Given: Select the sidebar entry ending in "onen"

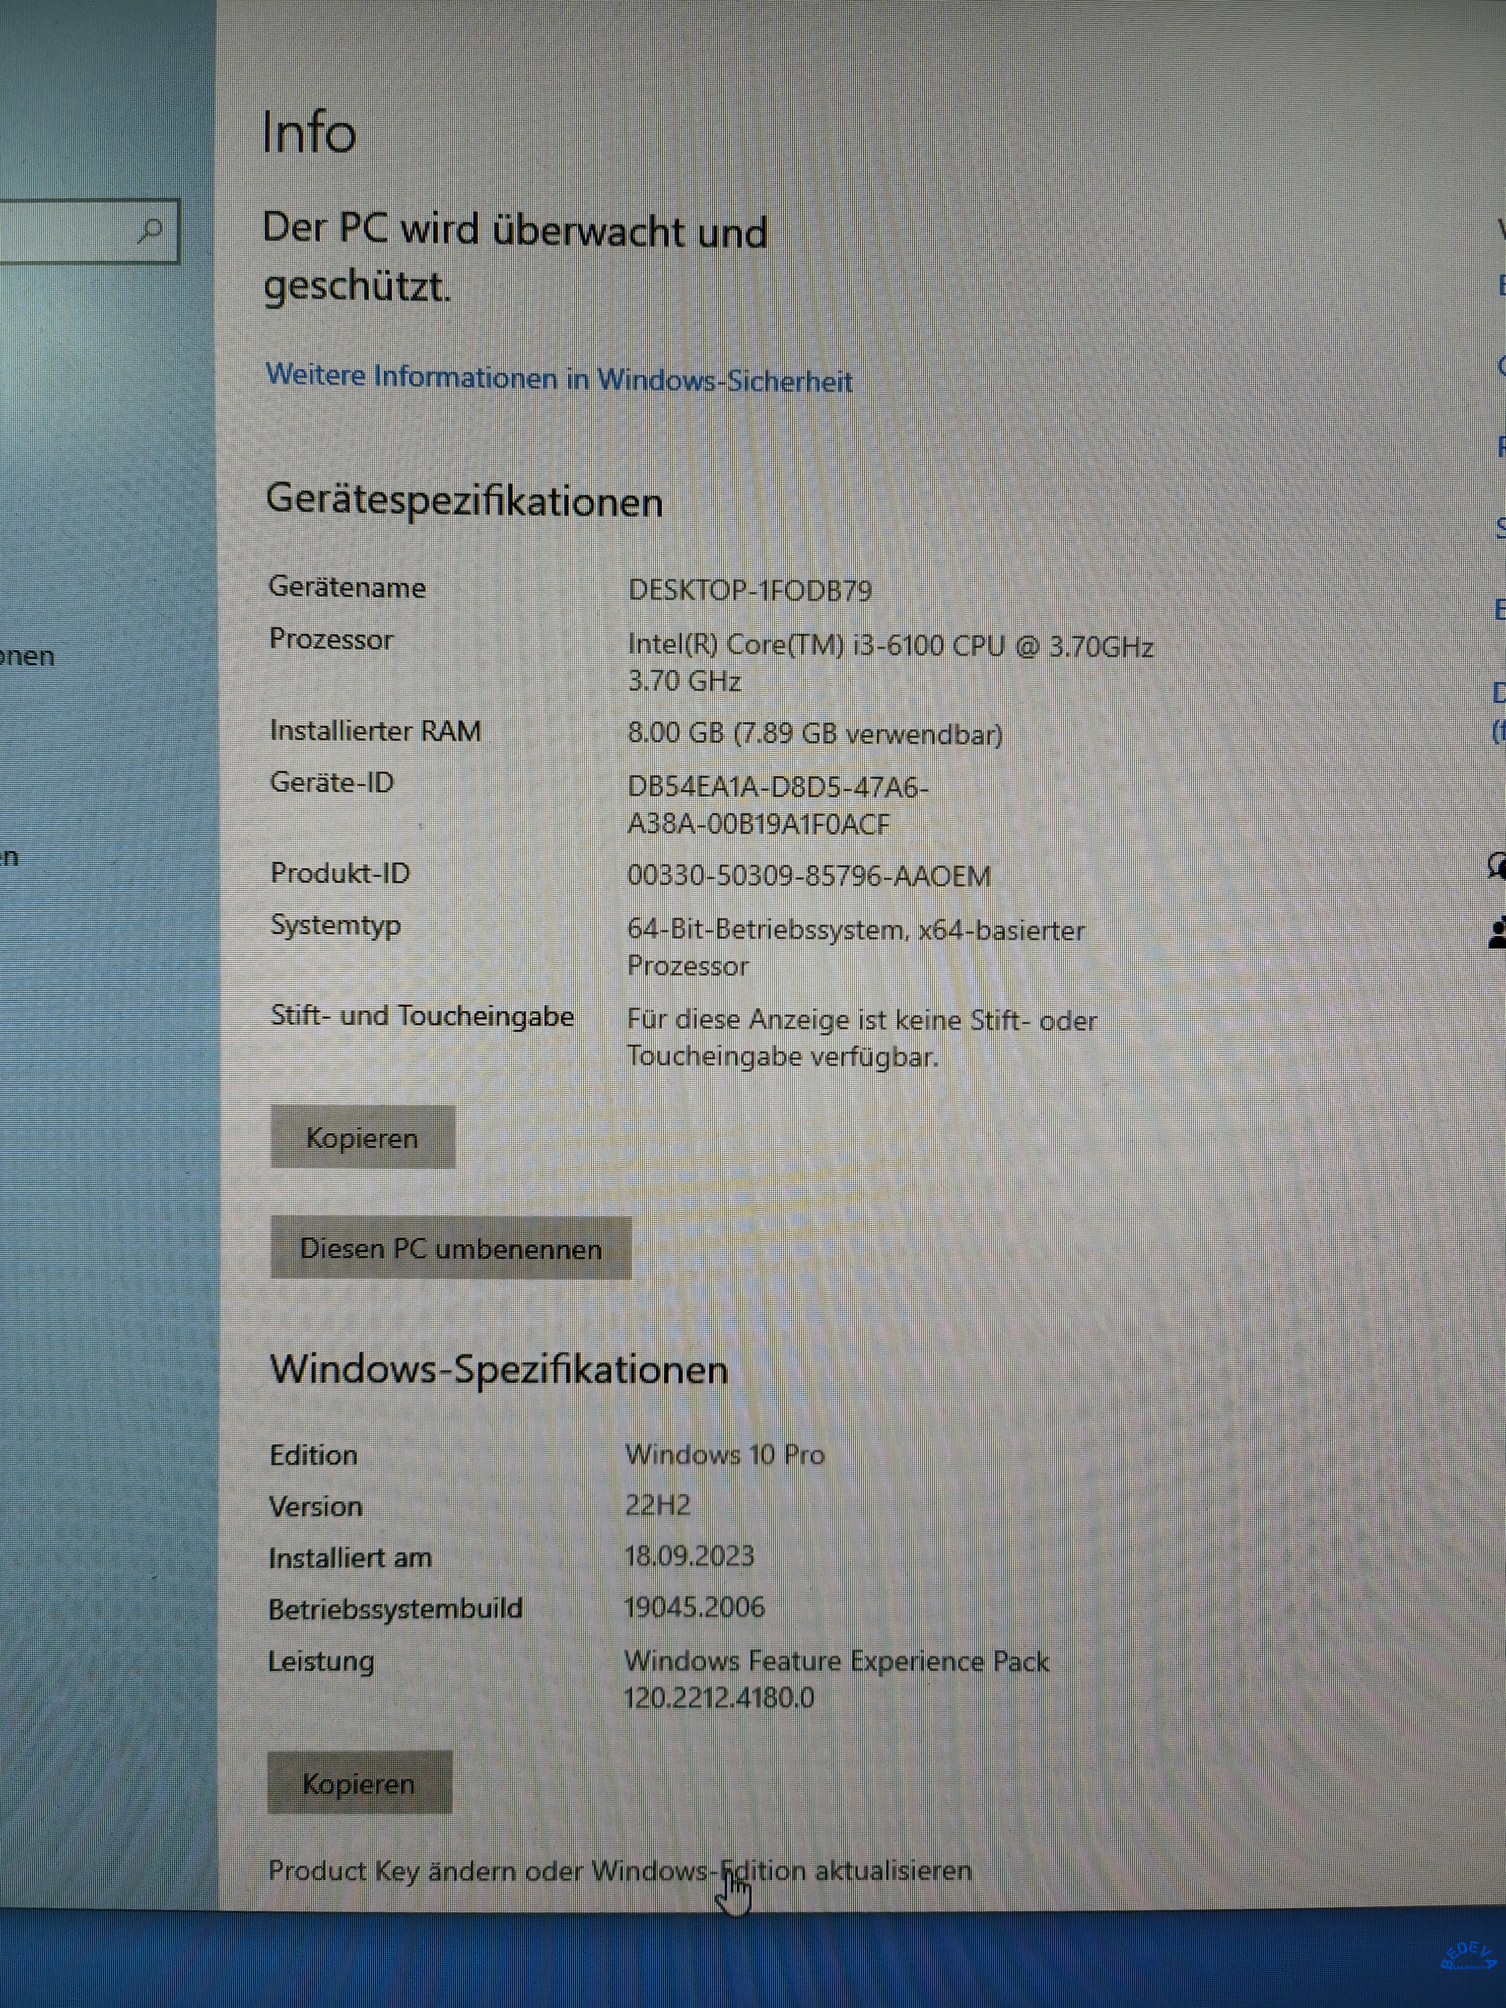Looking at the screenshot, I should 27,655.
